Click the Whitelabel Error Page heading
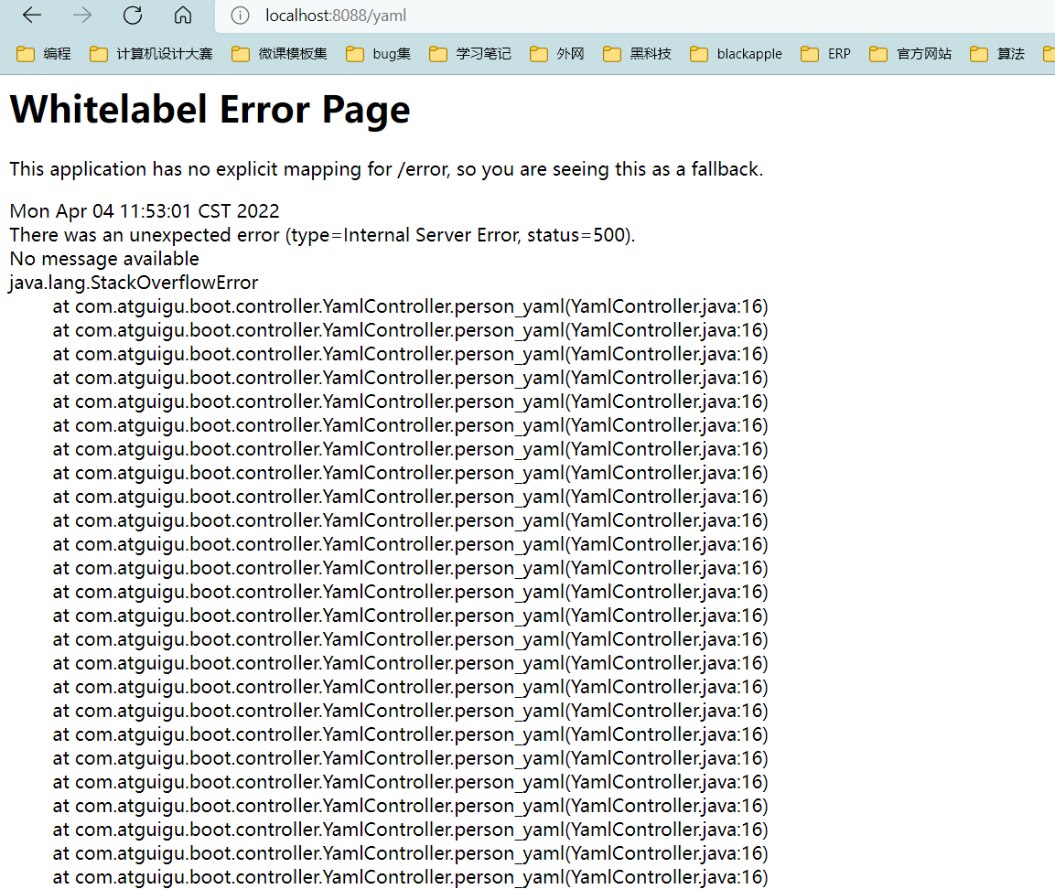Image resolution: width=1055 pixels, height=889 pixels. 210,110
